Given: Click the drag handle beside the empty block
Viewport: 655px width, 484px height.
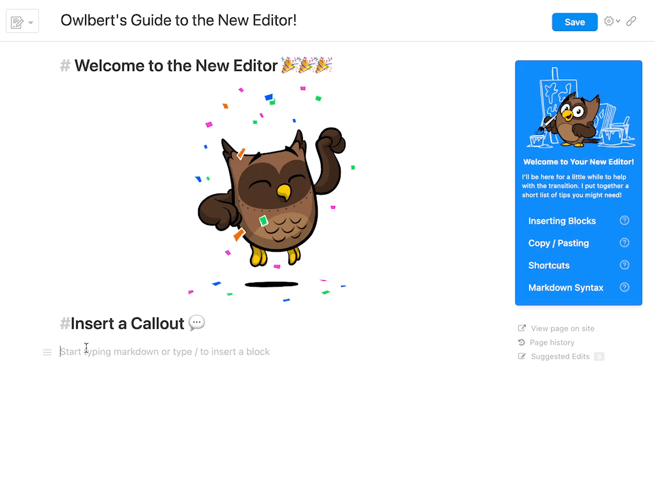Looking at the screenshot, I should 47,353.
